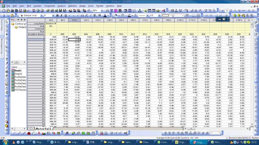259x145 pixels.
Task: Click the Sort icon in the toolbar
Action: click(x=181, y=11)
